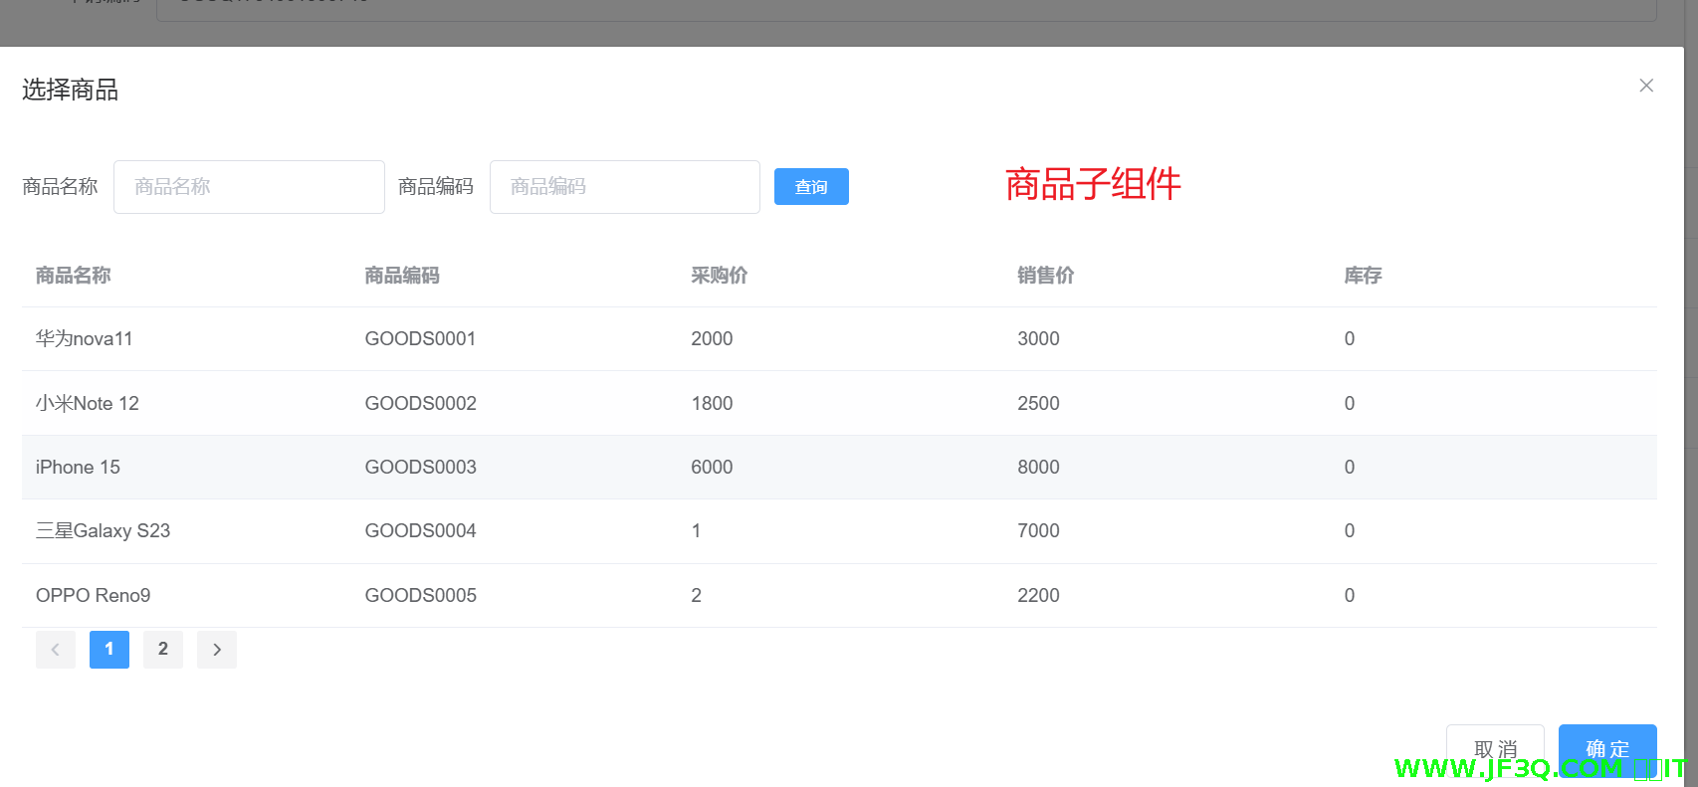
Task: Select the 小米Note 12 row
Action: click(88, 404)
